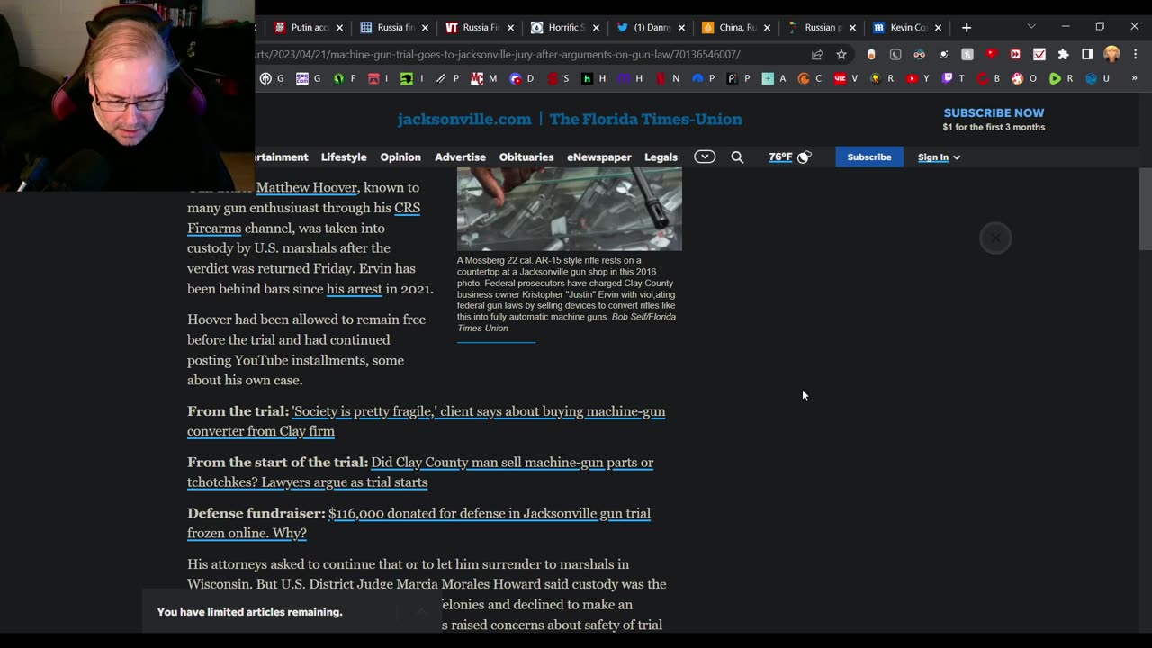The height and width of the screenshot is (648, 1152).
Task: Open the Clay County tchotchkes article link
Action: tap(420, 472)
